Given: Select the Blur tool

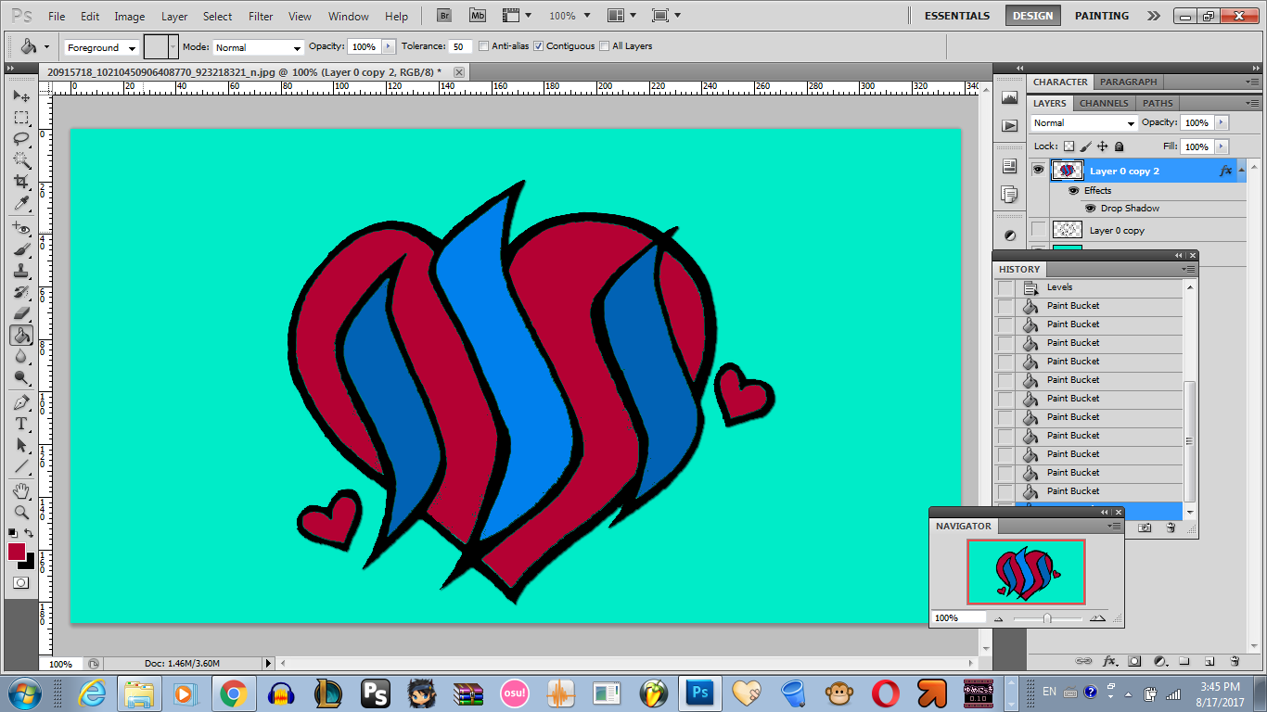Looking at the screenshot, I should (21, 356).
